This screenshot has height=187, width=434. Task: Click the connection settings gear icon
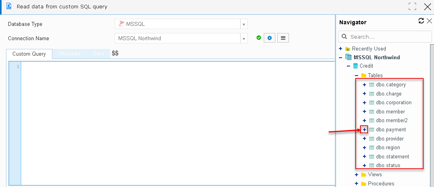click(x=269, y=38)
